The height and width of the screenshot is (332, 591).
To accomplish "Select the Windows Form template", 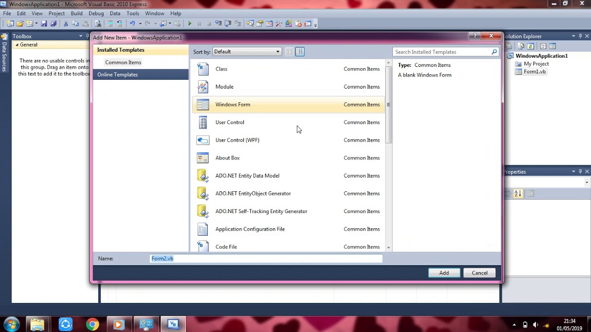I will pyautogui.click(x=288, y=105).
